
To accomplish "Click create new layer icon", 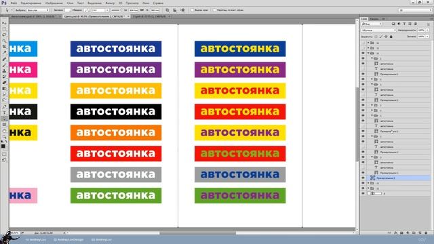I will (x=420, y=233).
